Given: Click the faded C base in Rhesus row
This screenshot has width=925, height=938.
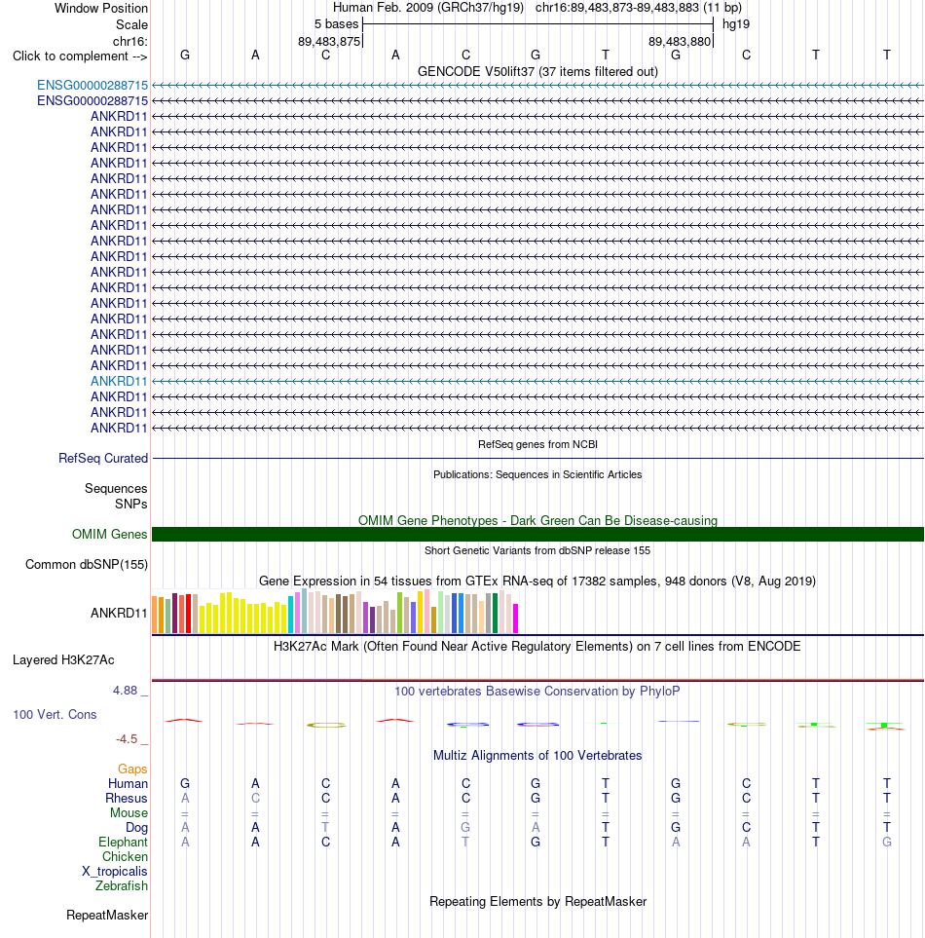Looking at the screenshot, I should pyautogui.click(x=255, y=799).
